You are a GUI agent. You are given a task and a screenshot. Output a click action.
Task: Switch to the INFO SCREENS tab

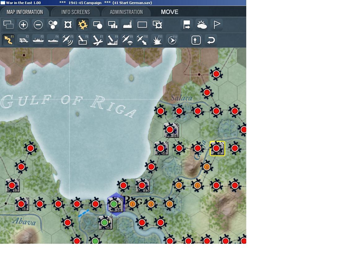(x=76, y=12)
